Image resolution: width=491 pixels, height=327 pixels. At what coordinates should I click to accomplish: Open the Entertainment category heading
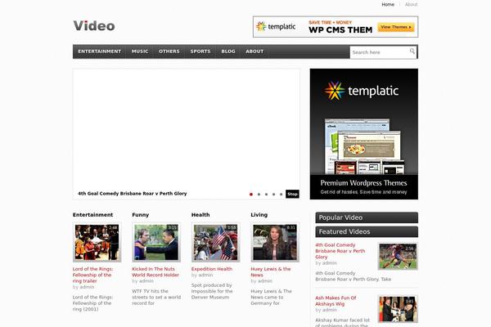(92, 215)
